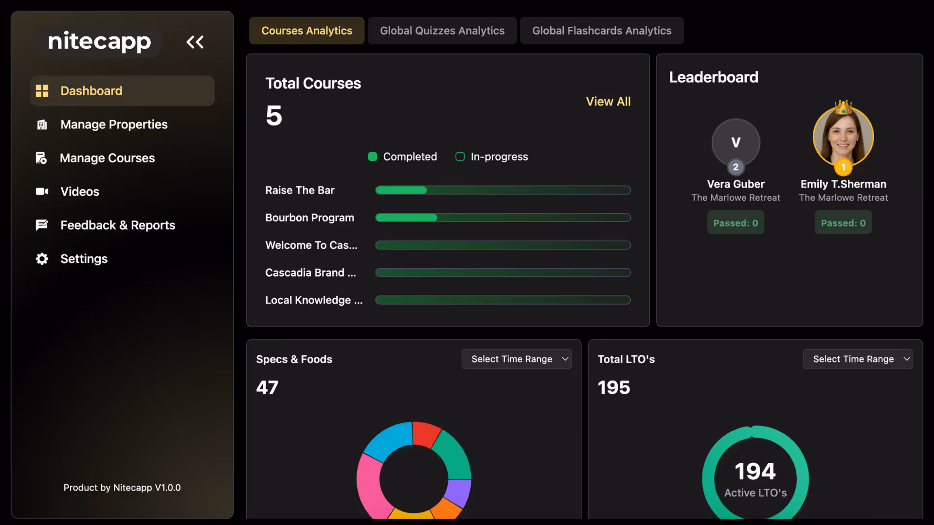Toggle the Completed legend marker
The image size is (934, 525).
coord(373,157)
